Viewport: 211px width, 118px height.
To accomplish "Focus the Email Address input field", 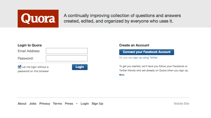I will [x=67, y=51].
